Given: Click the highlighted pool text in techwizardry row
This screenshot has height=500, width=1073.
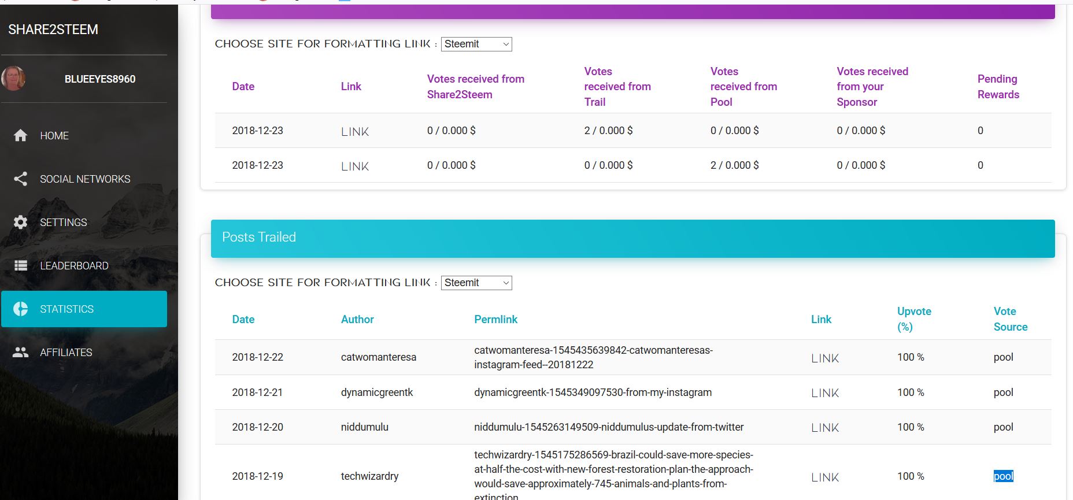Looking at the screenshot, I should click(1004, 476).
